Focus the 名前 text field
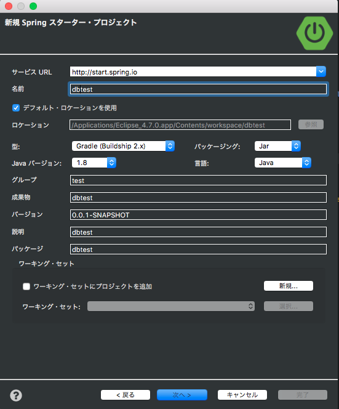The image size is (339, 409). (x=198, y=89)
